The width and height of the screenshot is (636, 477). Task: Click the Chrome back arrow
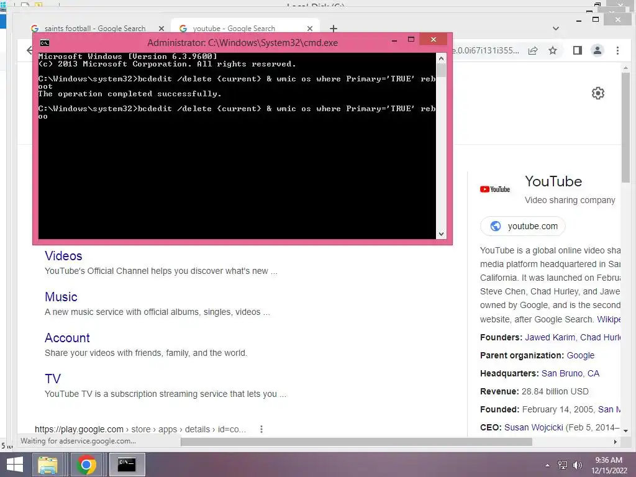pos(29,50)
